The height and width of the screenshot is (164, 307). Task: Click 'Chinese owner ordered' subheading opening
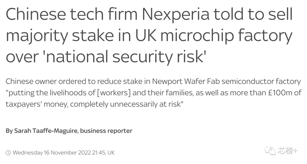click(45, 81)
